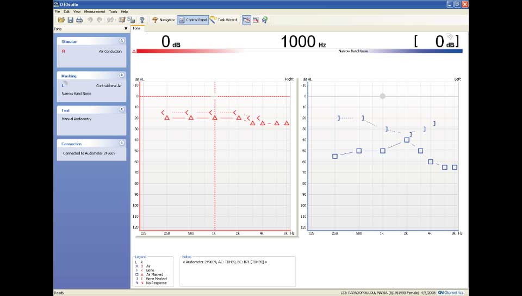The image size is (522, 296).
Task: Redo via the toolbar redo arrow
Action: 99,20
